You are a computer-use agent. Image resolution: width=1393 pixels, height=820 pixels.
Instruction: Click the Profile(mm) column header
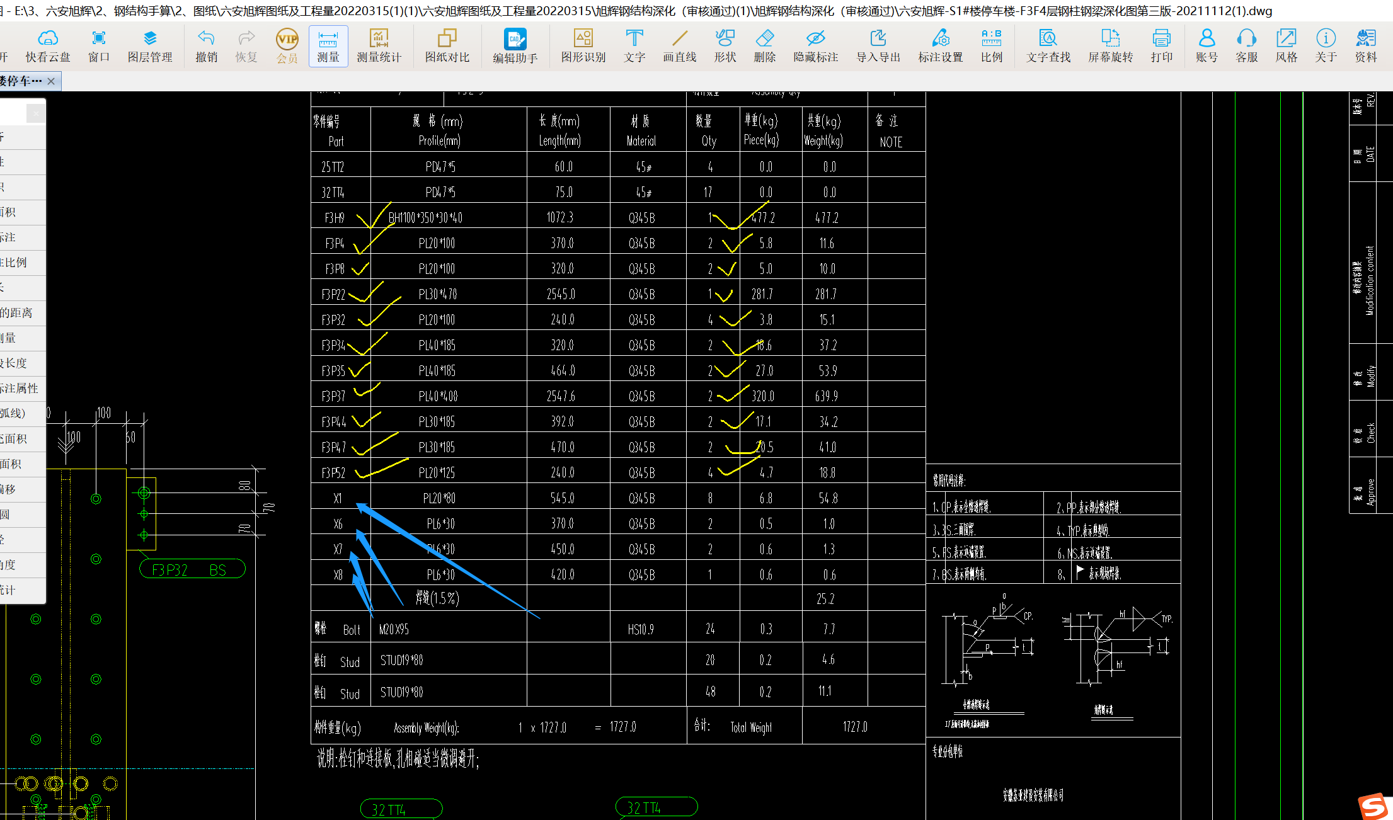[440, 140]
